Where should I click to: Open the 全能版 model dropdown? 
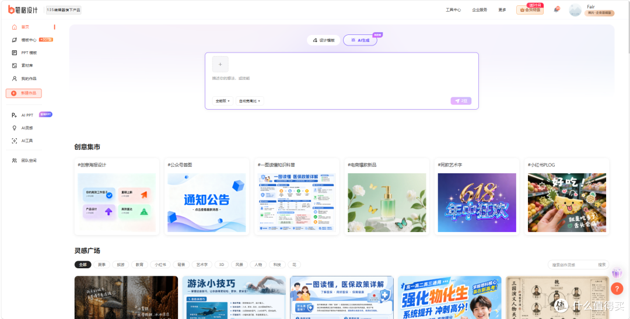(223, 101)
